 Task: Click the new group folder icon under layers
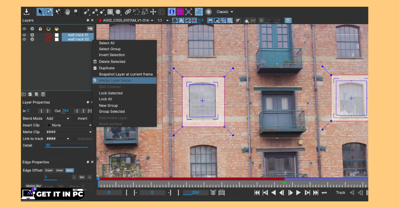click(24, 94)
